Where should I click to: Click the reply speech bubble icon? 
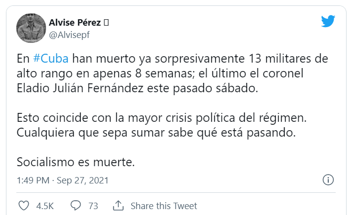coord(76,205)
